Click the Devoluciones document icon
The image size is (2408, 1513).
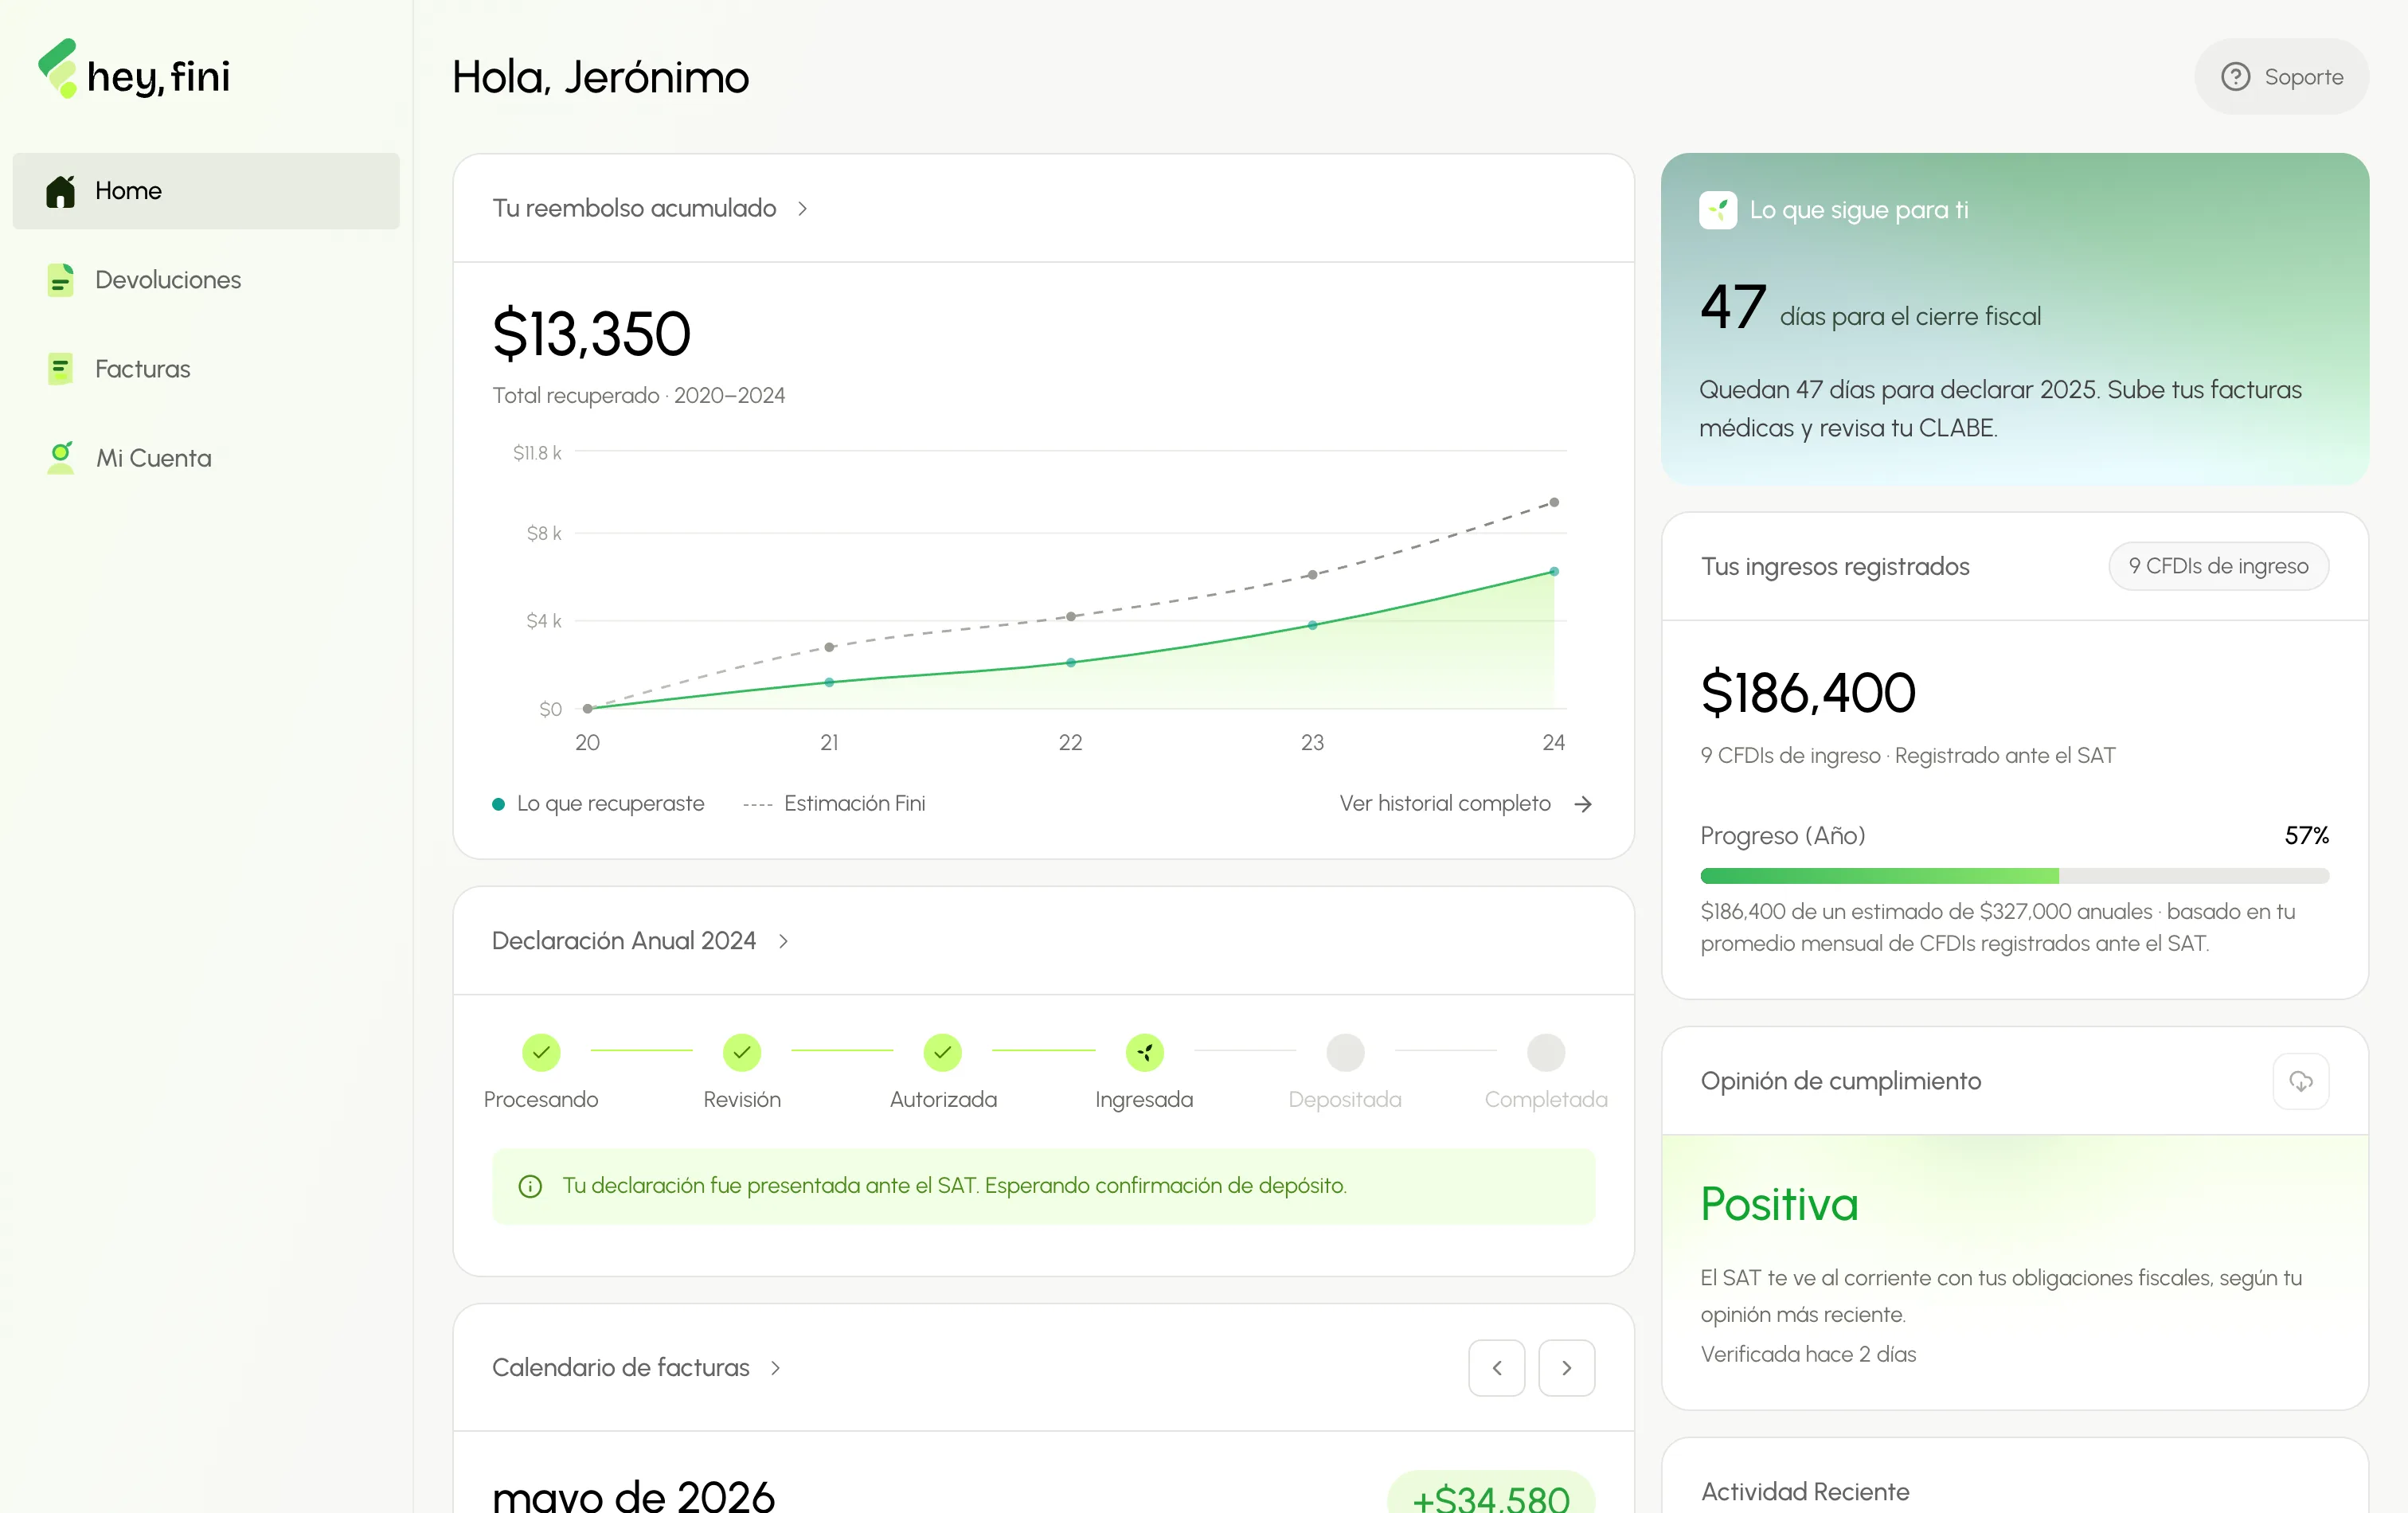point(61,280)
